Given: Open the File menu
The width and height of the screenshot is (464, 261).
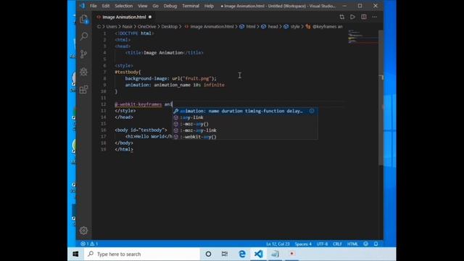Looking at the screenshot, I should click(94, 6).
